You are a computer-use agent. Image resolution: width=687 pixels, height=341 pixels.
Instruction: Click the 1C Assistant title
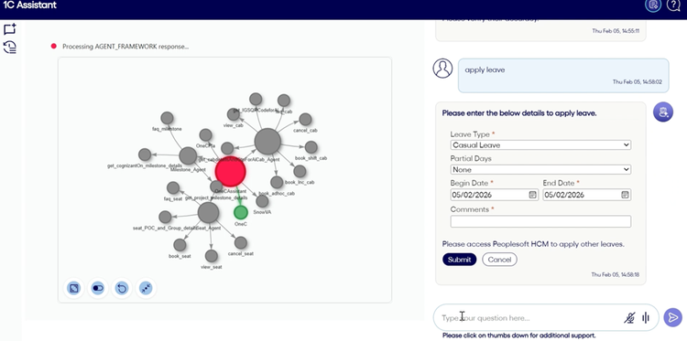click(x=30, y=5)
